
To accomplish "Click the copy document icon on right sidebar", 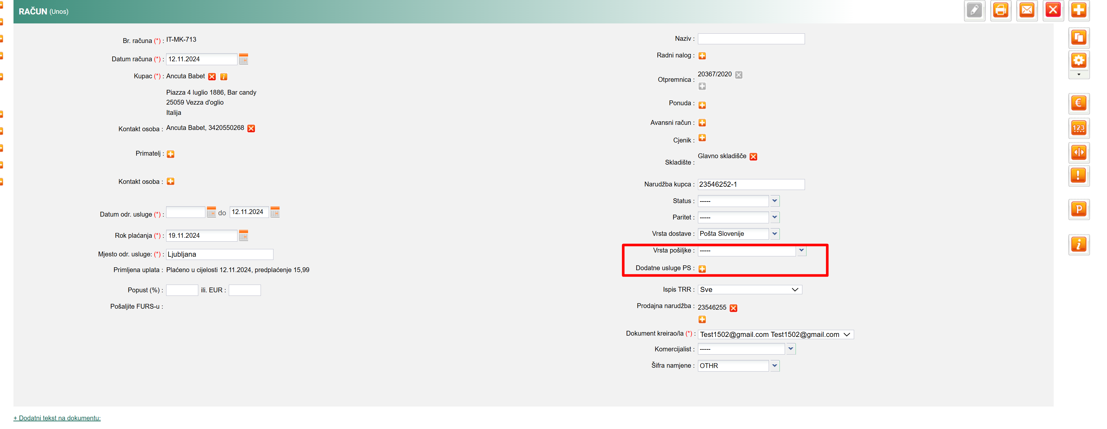I will pos(1079,38).
